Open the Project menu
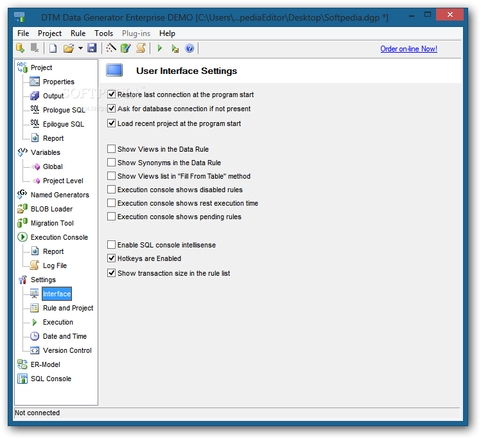Image resolution: width=481 pixels, height=439 pixels. 49,33
